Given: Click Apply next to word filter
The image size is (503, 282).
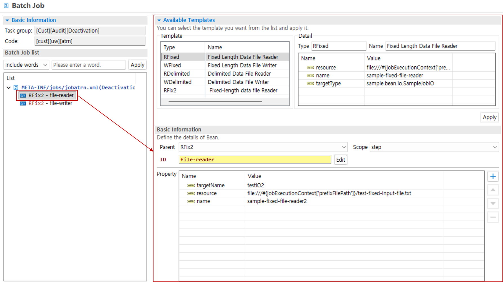Looking at the screenshot, I should coord(137,65).
